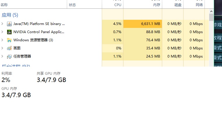Click the 画图 paint palette icon

(9, 48)
